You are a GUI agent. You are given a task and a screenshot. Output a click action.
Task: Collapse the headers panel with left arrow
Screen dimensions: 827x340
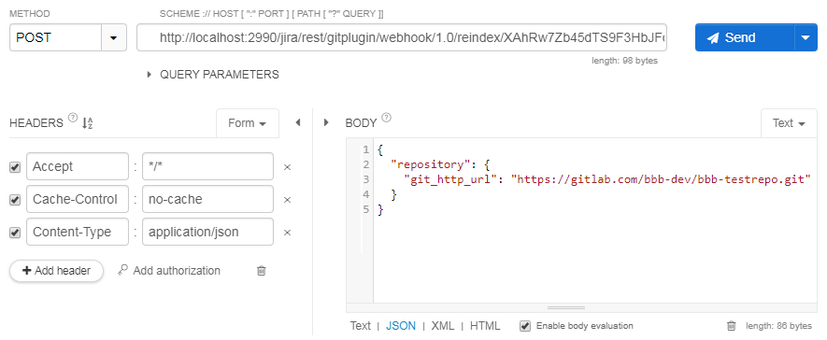[x=297, y=122]
